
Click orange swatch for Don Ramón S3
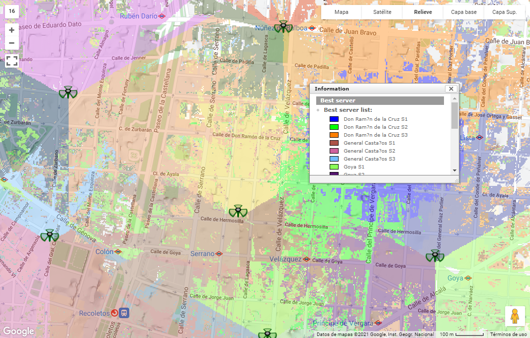(334, 135)
